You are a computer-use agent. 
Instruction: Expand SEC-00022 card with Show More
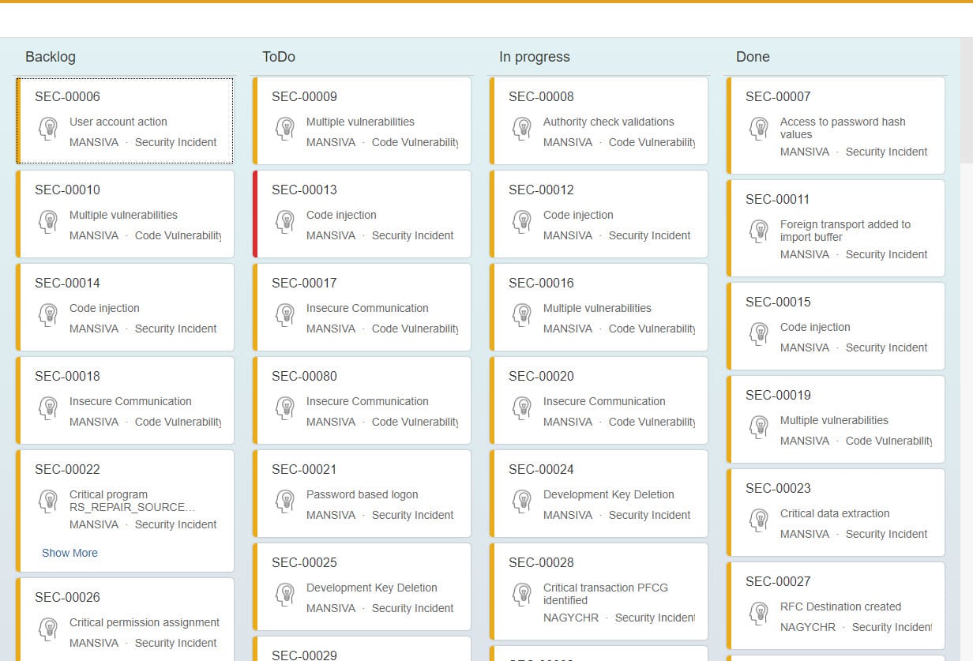point(69,553)
